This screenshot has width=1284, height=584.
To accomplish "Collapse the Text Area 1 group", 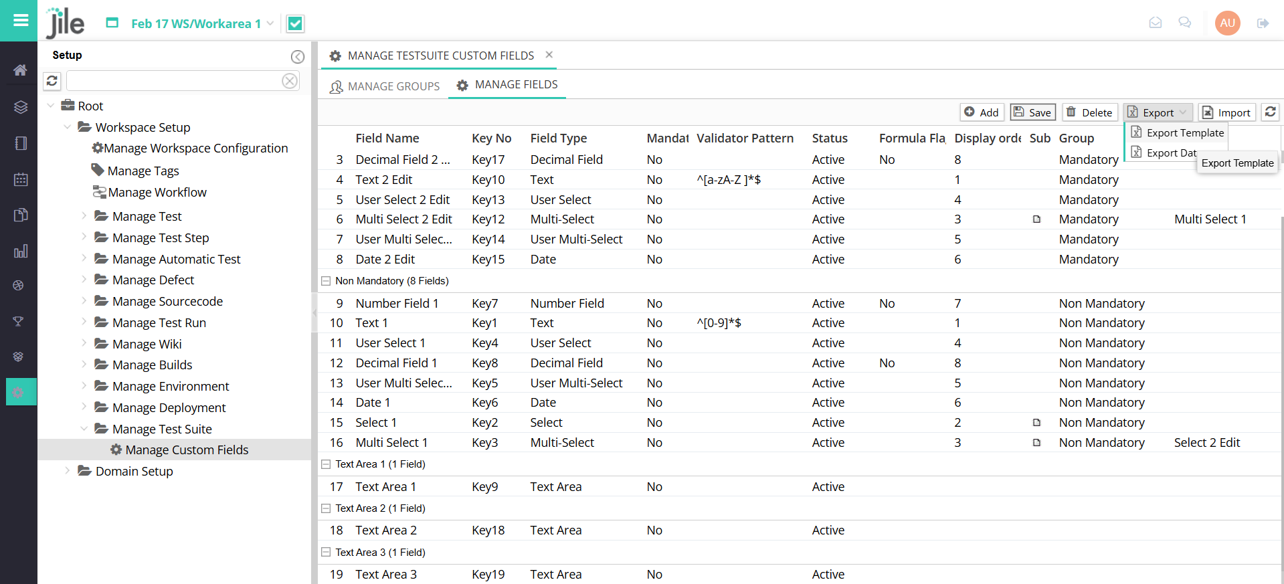I will pyautogui.click(x=326, y=464).
